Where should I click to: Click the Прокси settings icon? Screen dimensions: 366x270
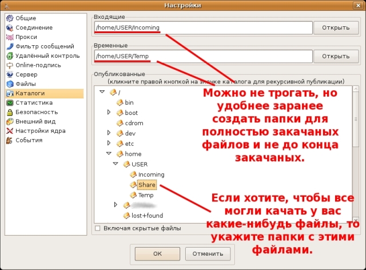coord(10,37)
